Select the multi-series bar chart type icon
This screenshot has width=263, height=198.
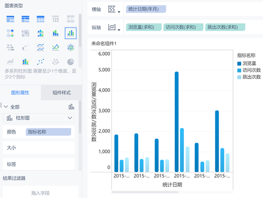pos(70,33)
